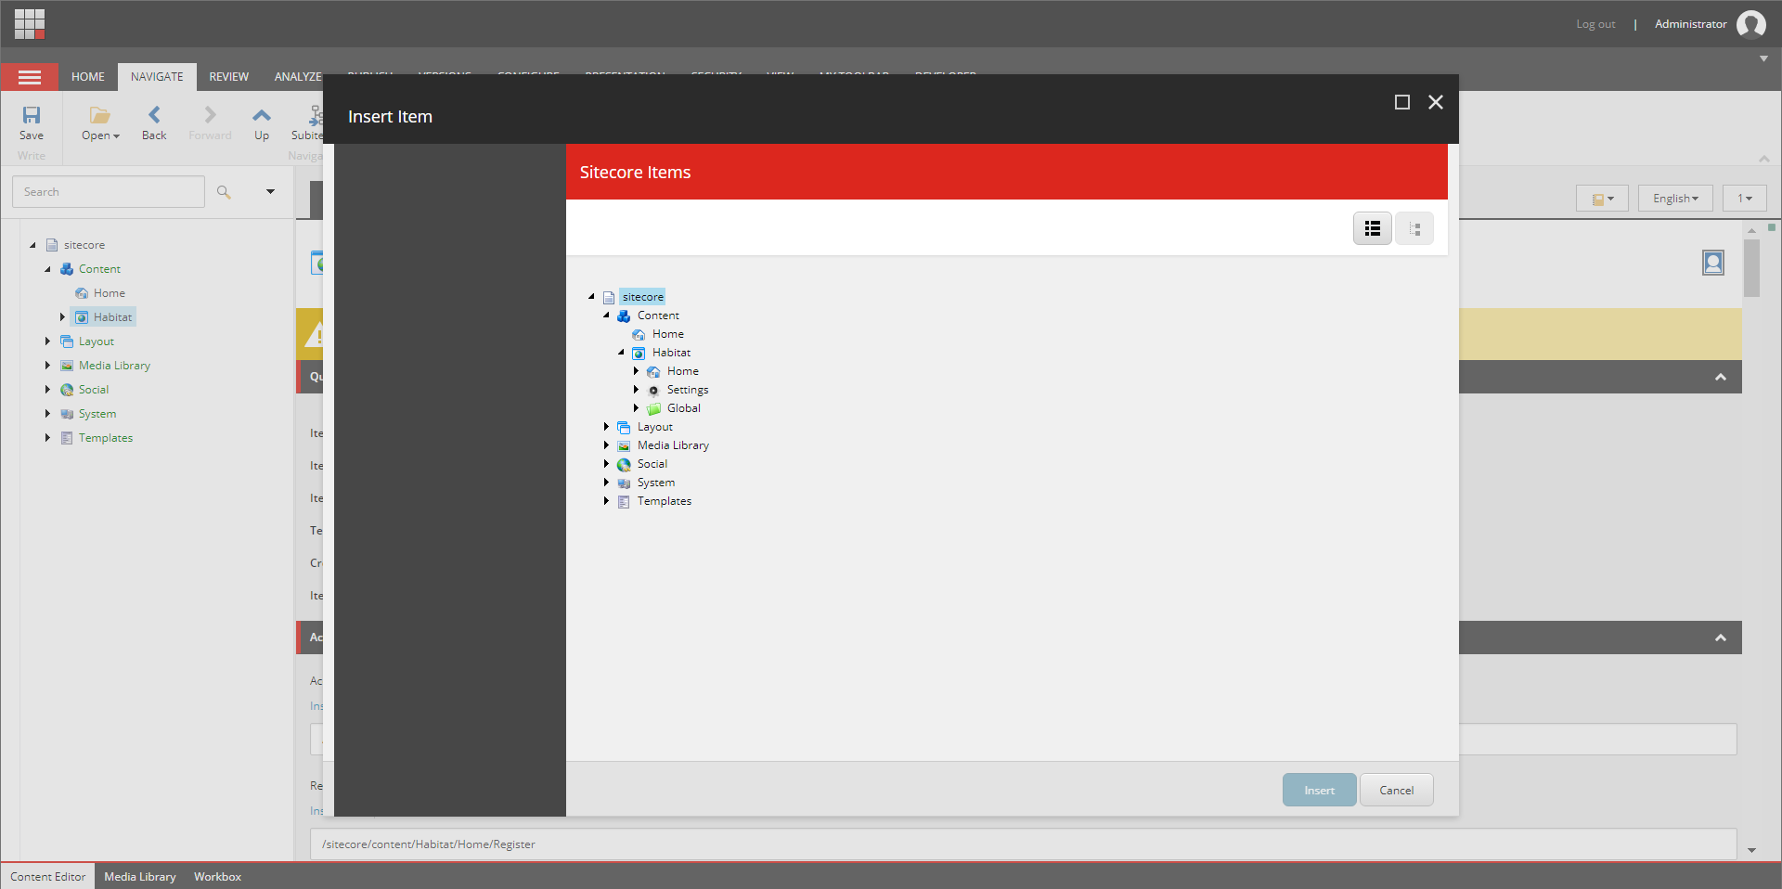Click the search magnifier icon
1782x889 pixels.
224,192
